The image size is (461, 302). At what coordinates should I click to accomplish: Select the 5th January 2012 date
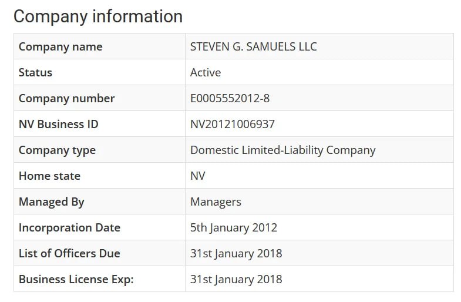coord(233,227)
